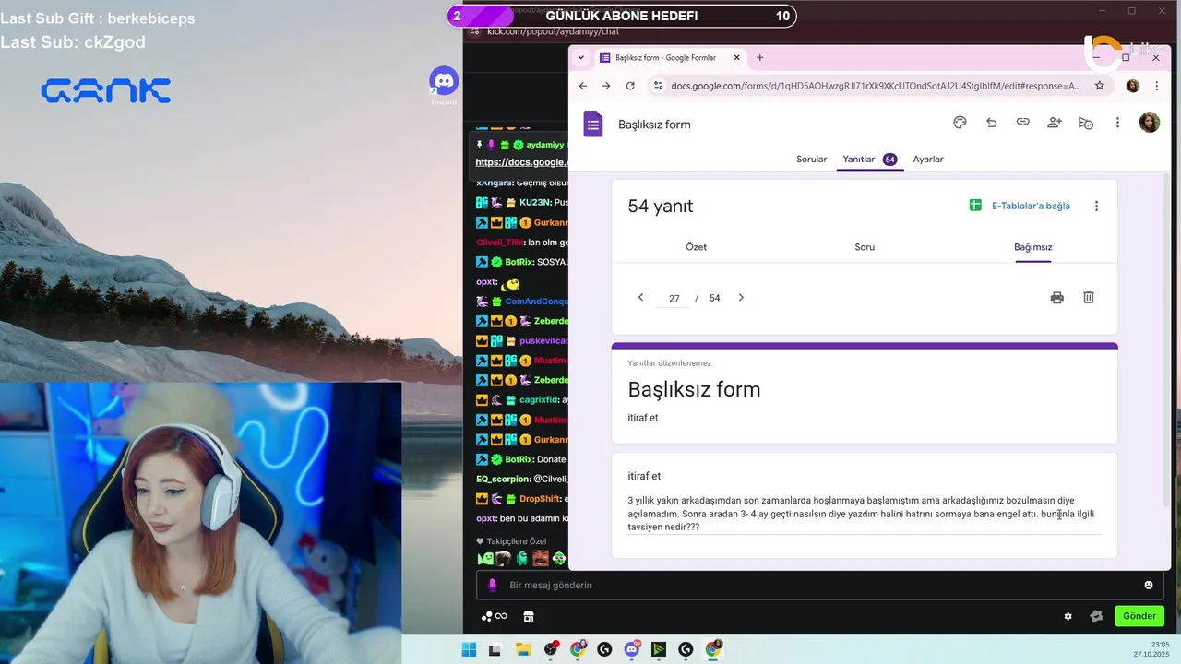Click the Chrome forward arrow
Viewport: 1181px width, 664px height.
click(606, 86)
